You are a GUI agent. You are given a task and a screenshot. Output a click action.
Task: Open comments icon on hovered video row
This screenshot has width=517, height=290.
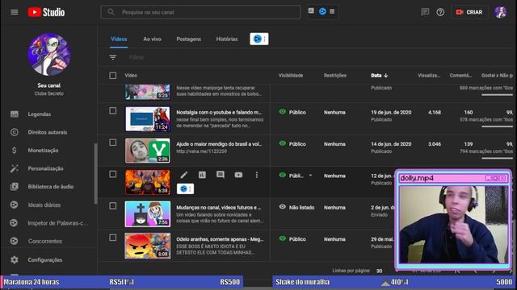pyautogui.click(x=221, y=175)
